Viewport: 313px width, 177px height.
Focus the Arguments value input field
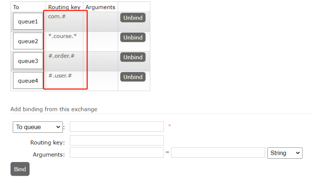tap(218, 153)
